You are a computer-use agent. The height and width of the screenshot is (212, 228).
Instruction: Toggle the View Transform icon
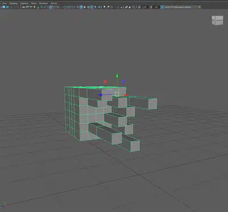[162, 7]
